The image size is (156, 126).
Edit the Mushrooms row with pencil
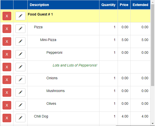(20, 92)
